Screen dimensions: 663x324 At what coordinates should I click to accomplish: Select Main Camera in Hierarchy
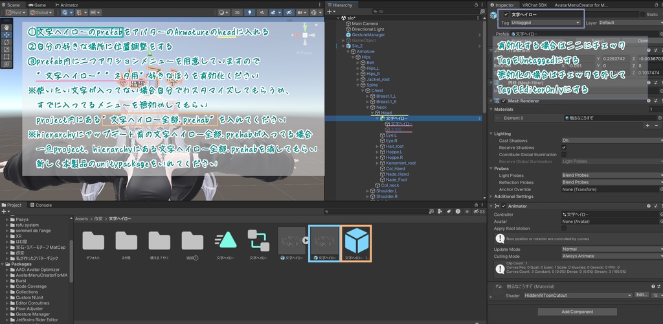(365, 24)
